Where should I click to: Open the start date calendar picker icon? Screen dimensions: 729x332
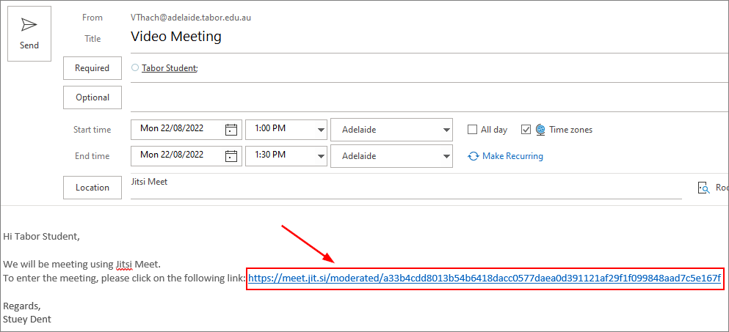tap(231, 130)
